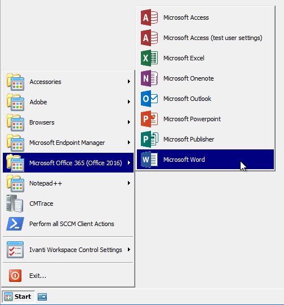
Task: Click the Start button icon in the taskbar
Action: [8, 297]
